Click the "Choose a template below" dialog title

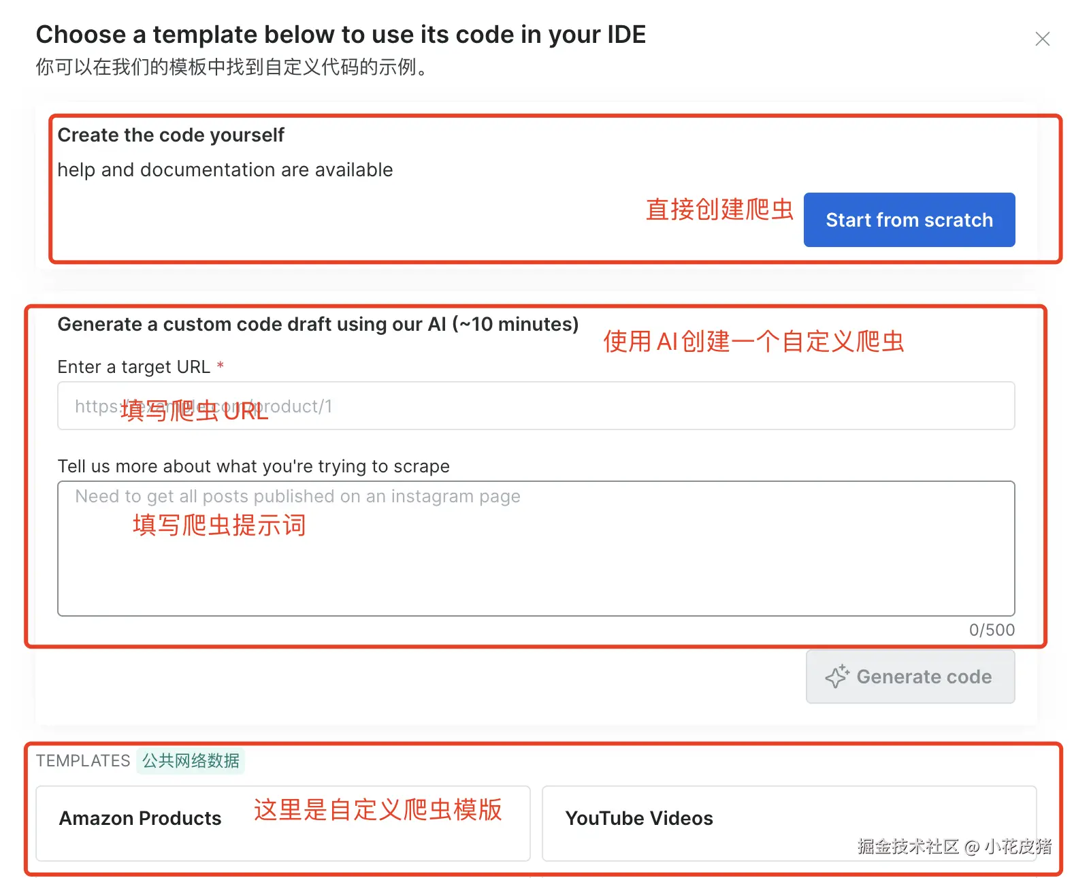pyautogui.click(x=340, y=35)
